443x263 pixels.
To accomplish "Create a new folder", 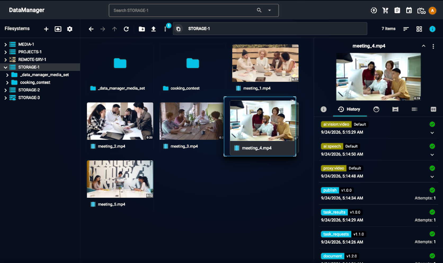I will pos(142,29).
